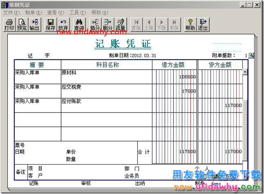Image resolution: width=264 pixels, height=194 pixels.
Task: Open the 制单(E) menu
Action: click(x=33, y=13)
